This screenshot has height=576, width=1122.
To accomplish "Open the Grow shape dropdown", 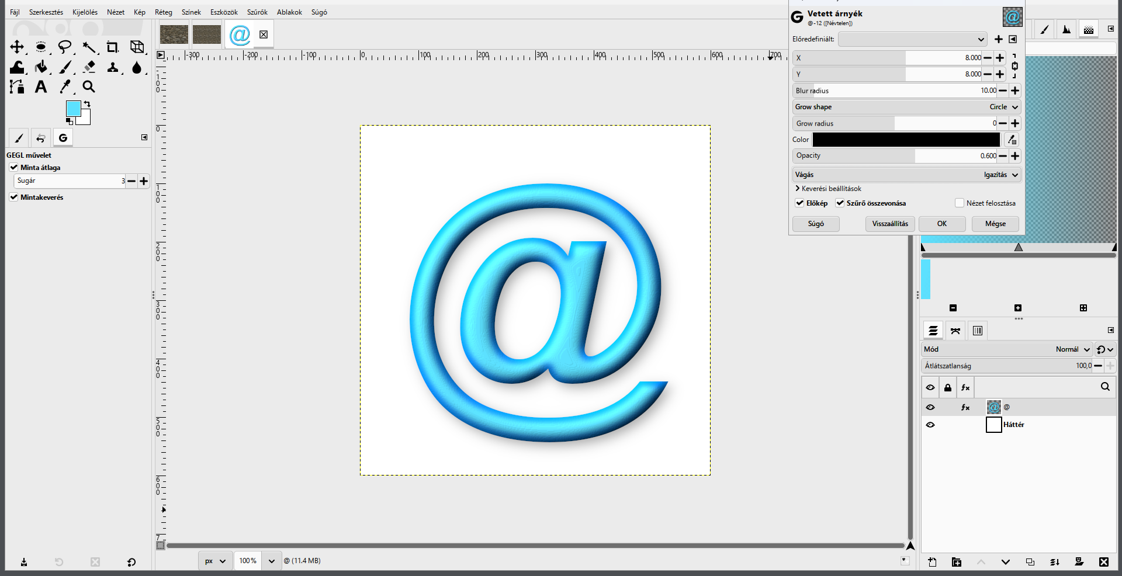I will pos(906,107).
